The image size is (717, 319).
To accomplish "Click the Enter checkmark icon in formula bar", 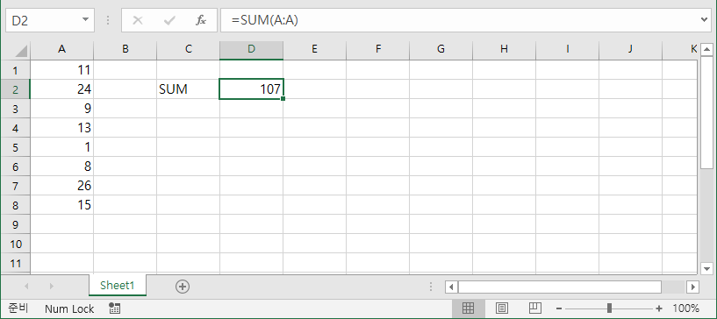I will tap(169, 20).
